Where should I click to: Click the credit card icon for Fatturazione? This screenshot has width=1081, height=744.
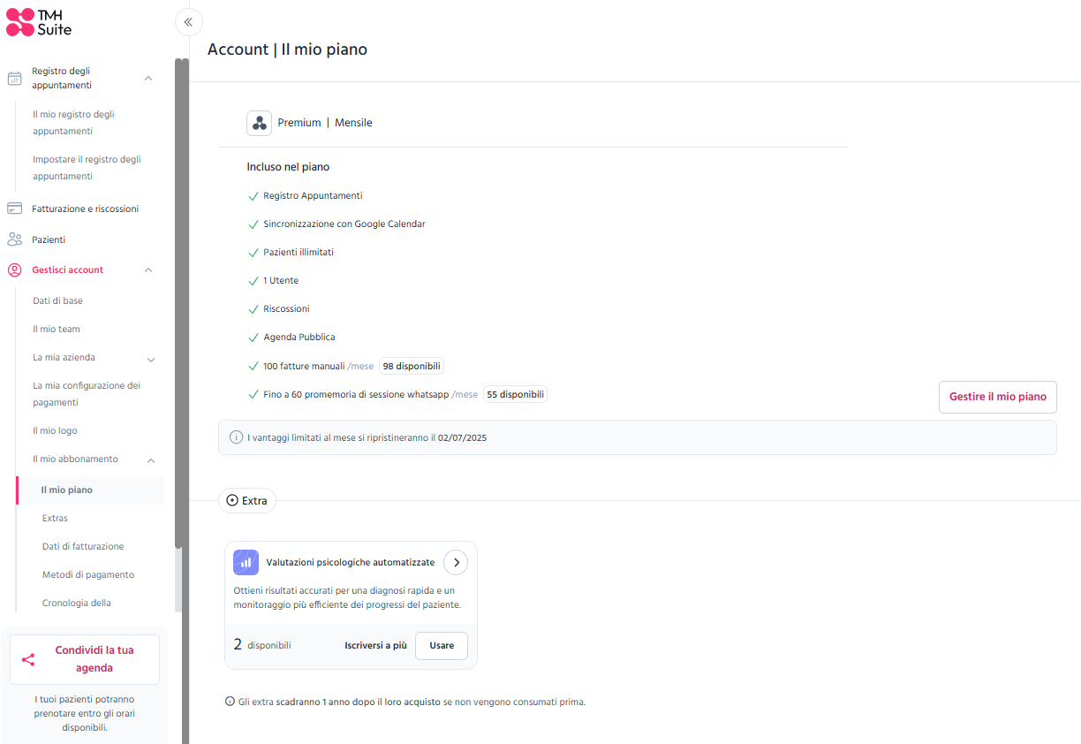pos(14,209)
